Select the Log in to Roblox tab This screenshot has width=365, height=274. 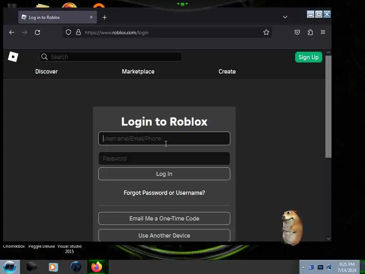click(57, 17)
